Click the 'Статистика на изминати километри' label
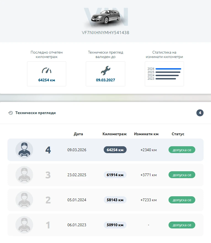Image resolution: width=211 pixels, height=243 pixels. (164, 54)
